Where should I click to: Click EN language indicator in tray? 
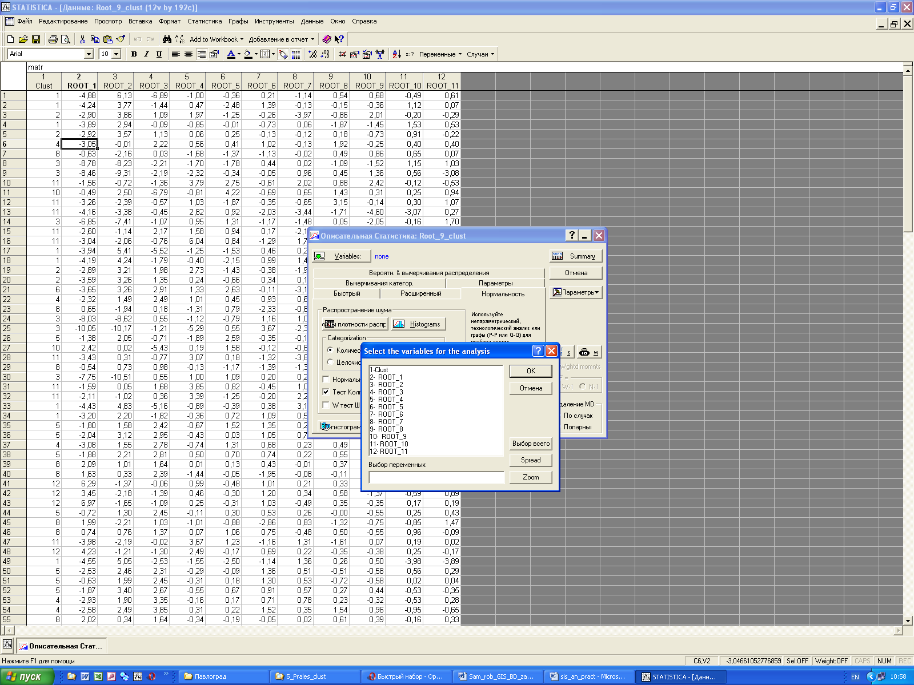pyautogui.click(x=855, y=677)
